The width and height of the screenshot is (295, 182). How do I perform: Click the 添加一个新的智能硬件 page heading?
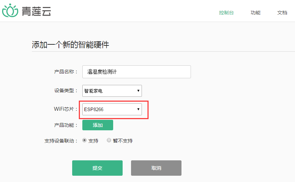70,45
